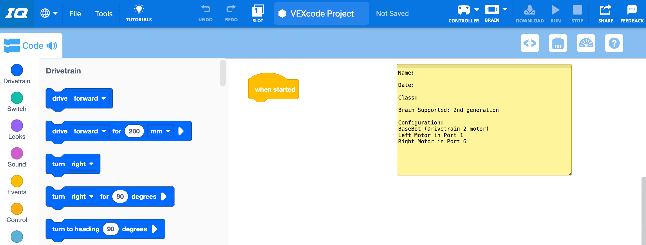Screen dimensions: 646x245
Task: Open the monitor console gauge icon
Action: (586, 43)
